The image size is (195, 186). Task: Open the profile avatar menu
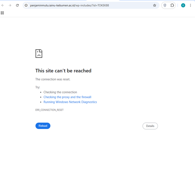(183, 5)
